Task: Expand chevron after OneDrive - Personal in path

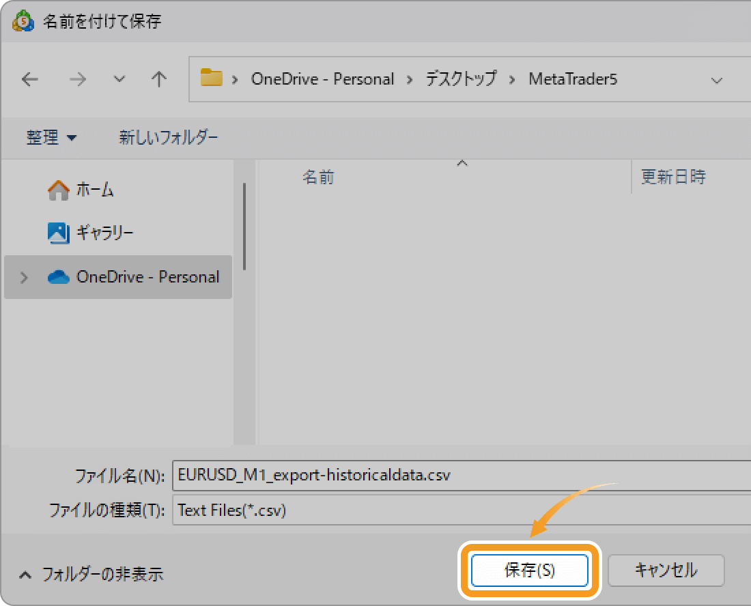Action: pyautogui.click(x=410, y=80)
